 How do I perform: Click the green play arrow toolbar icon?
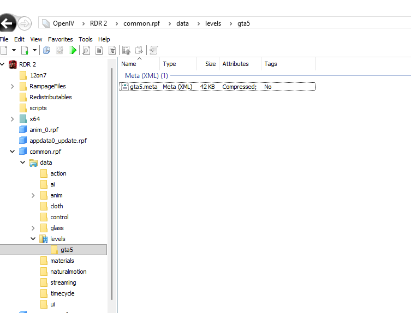coord(73,50)
